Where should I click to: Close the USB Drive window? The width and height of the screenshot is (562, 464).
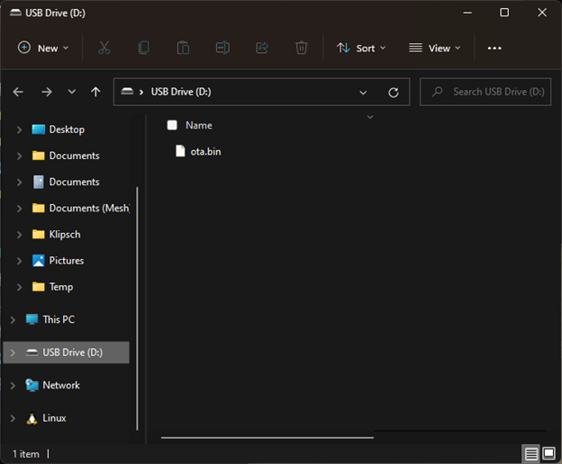pyautogui.click(x=542, y=13)
